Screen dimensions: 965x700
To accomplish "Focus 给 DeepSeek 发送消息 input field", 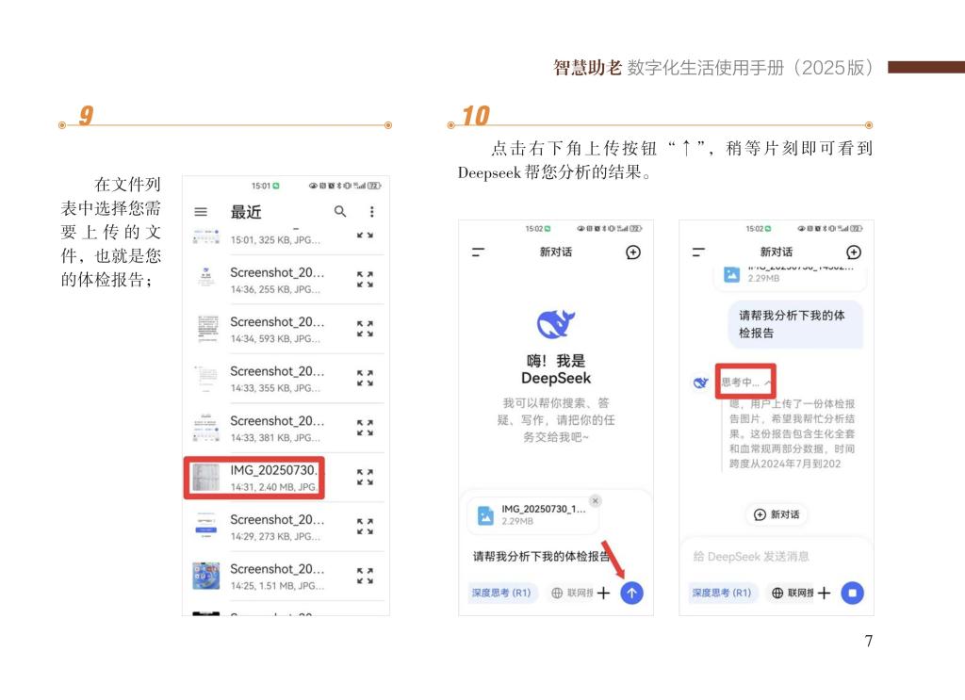I will [776, 556].
